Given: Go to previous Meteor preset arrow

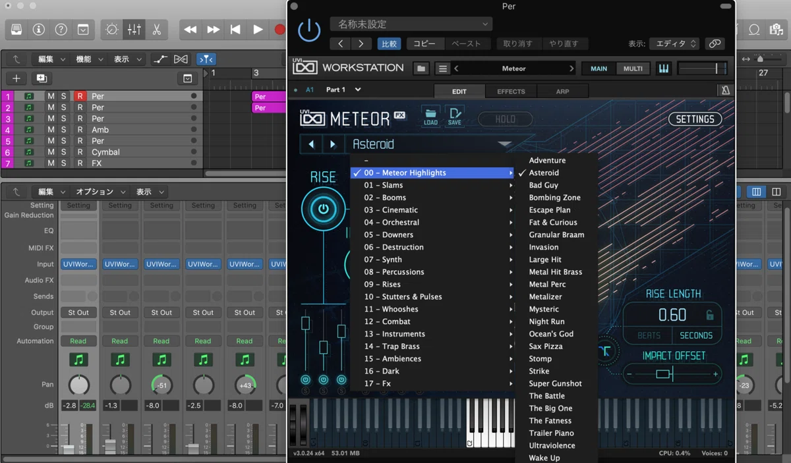Looking at the screenshot, I should 311,144.
